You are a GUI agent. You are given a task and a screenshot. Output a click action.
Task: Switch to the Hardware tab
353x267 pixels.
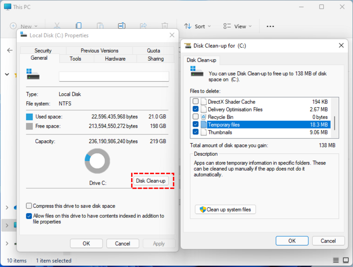click(x=115, y=59)
